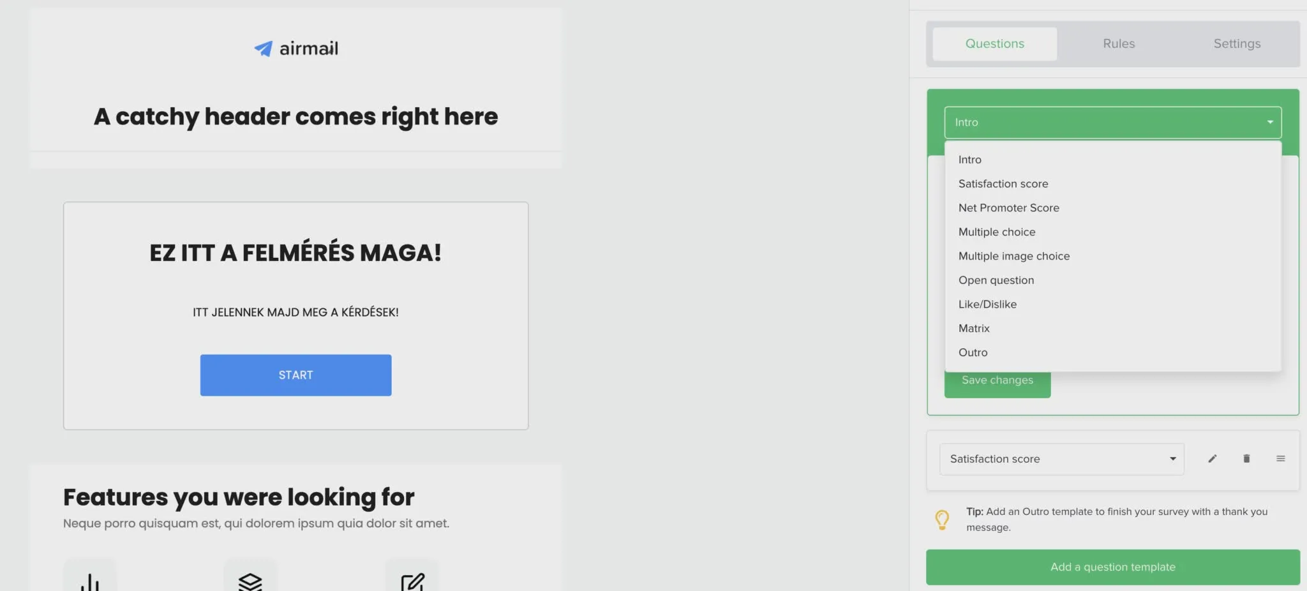
Task: Click the pencil edit icon for Satisfaction score
Action: point(1213,459)
